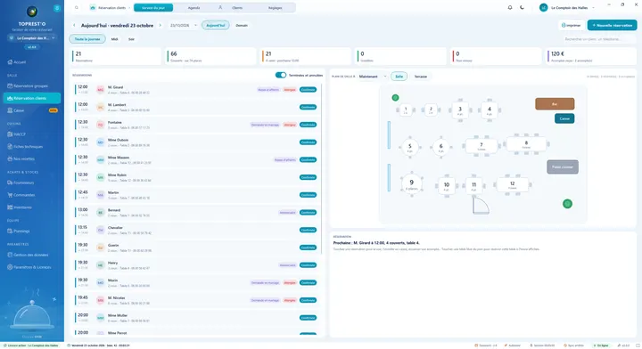Click Nouvelle réservation button
The height and width of the screenshot is (349, 642).
[x=612, y=25]
